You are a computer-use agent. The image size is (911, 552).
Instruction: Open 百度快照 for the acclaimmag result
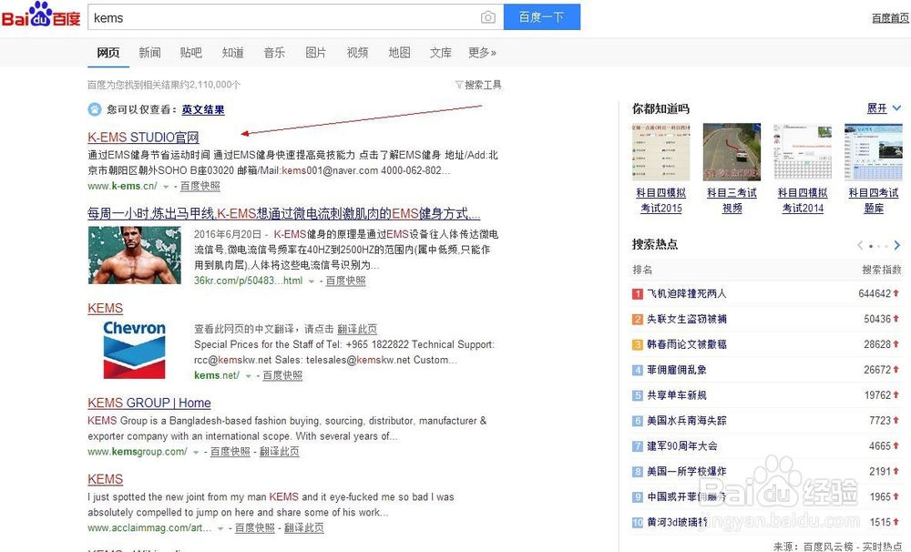(255, 527)
